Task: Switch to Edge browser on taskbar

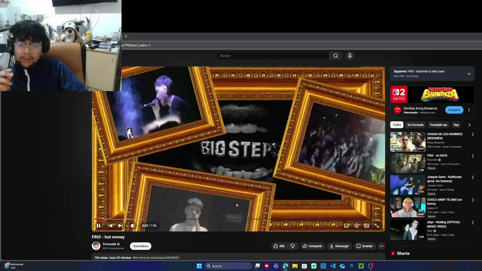Action: 285,266
